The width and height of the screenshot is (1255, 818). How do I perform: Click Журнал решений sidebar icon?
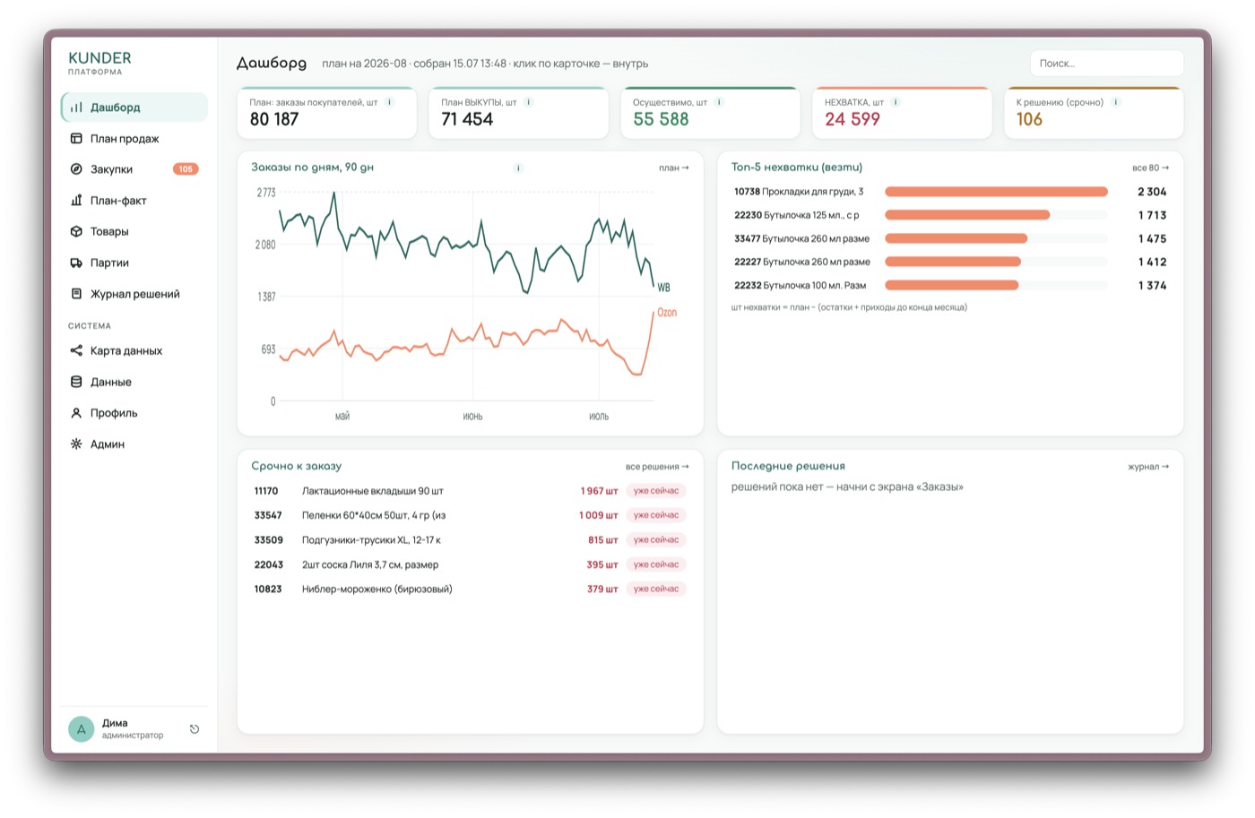[76, 293]
